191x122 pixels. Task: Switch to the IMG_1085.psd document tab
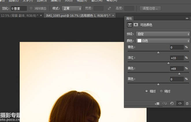(x=77, y=15)
